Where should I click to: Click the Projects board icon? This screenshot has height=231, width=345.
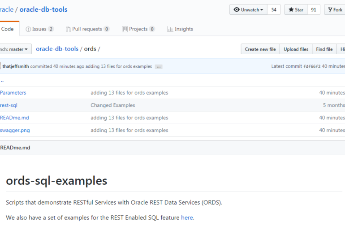click(x=125, y=29)
